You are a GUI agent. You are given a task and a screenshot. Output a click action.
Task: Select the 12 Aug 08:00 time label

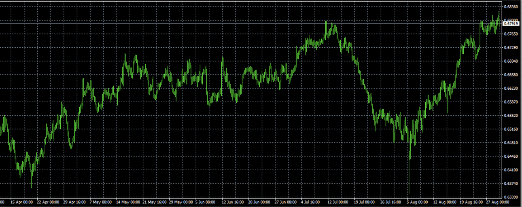click(445, 202)
